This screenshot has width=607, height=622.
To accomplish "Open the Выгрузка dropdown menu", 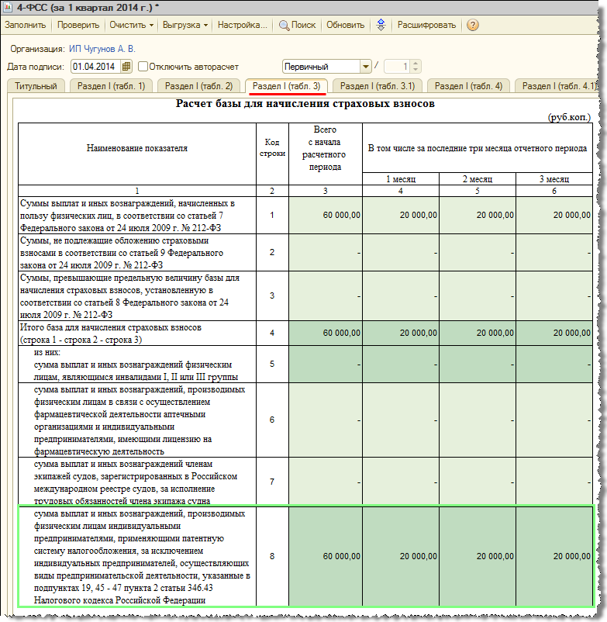I will pos(185,25).
